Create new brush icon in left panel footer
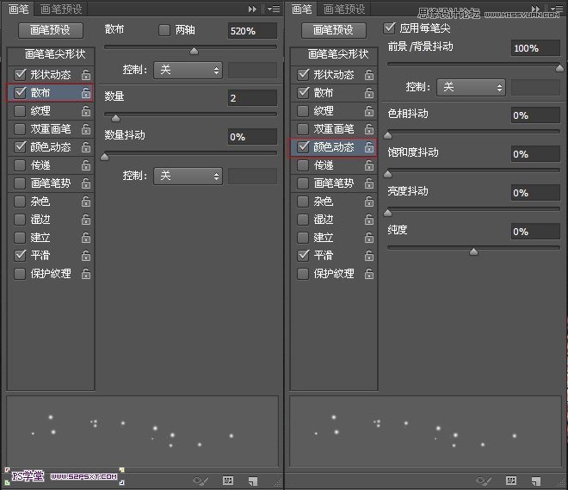Screen dimensions: 568x490 253,481
